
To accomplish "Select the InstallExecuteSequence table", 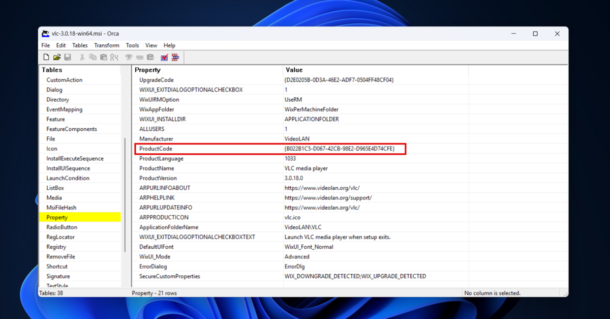I will tap(75, 159).
